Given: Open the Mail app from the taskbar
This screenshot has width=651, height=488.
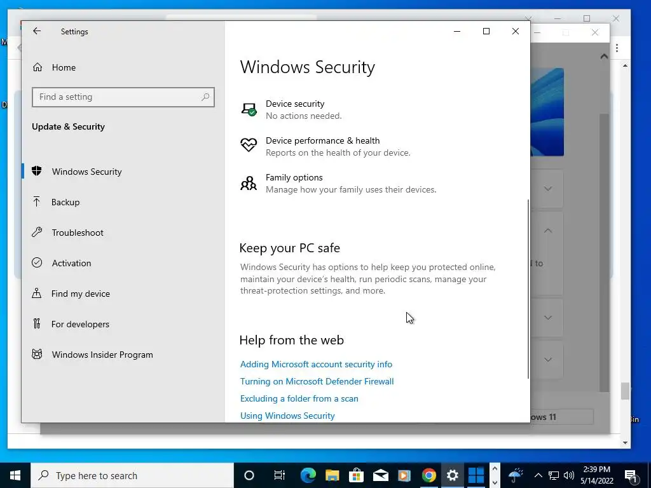Looking at the screenshot, I should click(x=380, y=475).
